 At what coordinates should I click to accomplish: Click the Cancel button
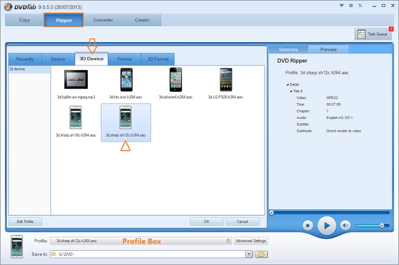pyautogui.click(x=242, y=222)
